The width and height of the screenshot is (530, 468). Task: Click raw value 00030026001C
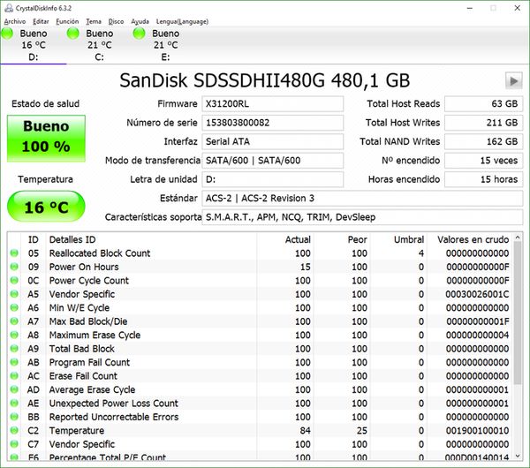pos(477,294)
